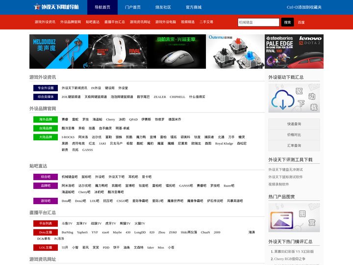The height and width of the screenshot is (265, 353).
Task: Click the black 搜索 button
Action: pyautogui.click(x=287, y=22)
